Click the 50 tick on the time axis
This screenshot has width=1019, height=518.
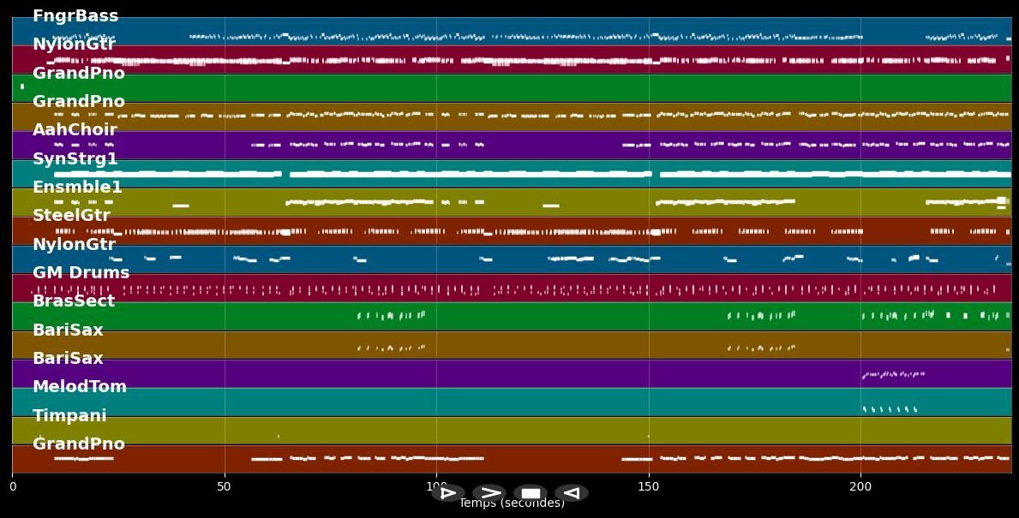pos(225,486)
